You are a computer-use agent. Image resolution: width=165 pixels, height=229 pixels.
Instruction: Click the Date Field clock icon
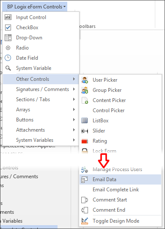pos(8,58)
